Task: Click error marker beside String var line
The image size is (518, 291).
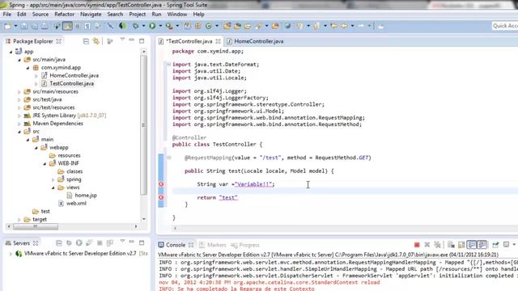Action: (x=161, y=184)
